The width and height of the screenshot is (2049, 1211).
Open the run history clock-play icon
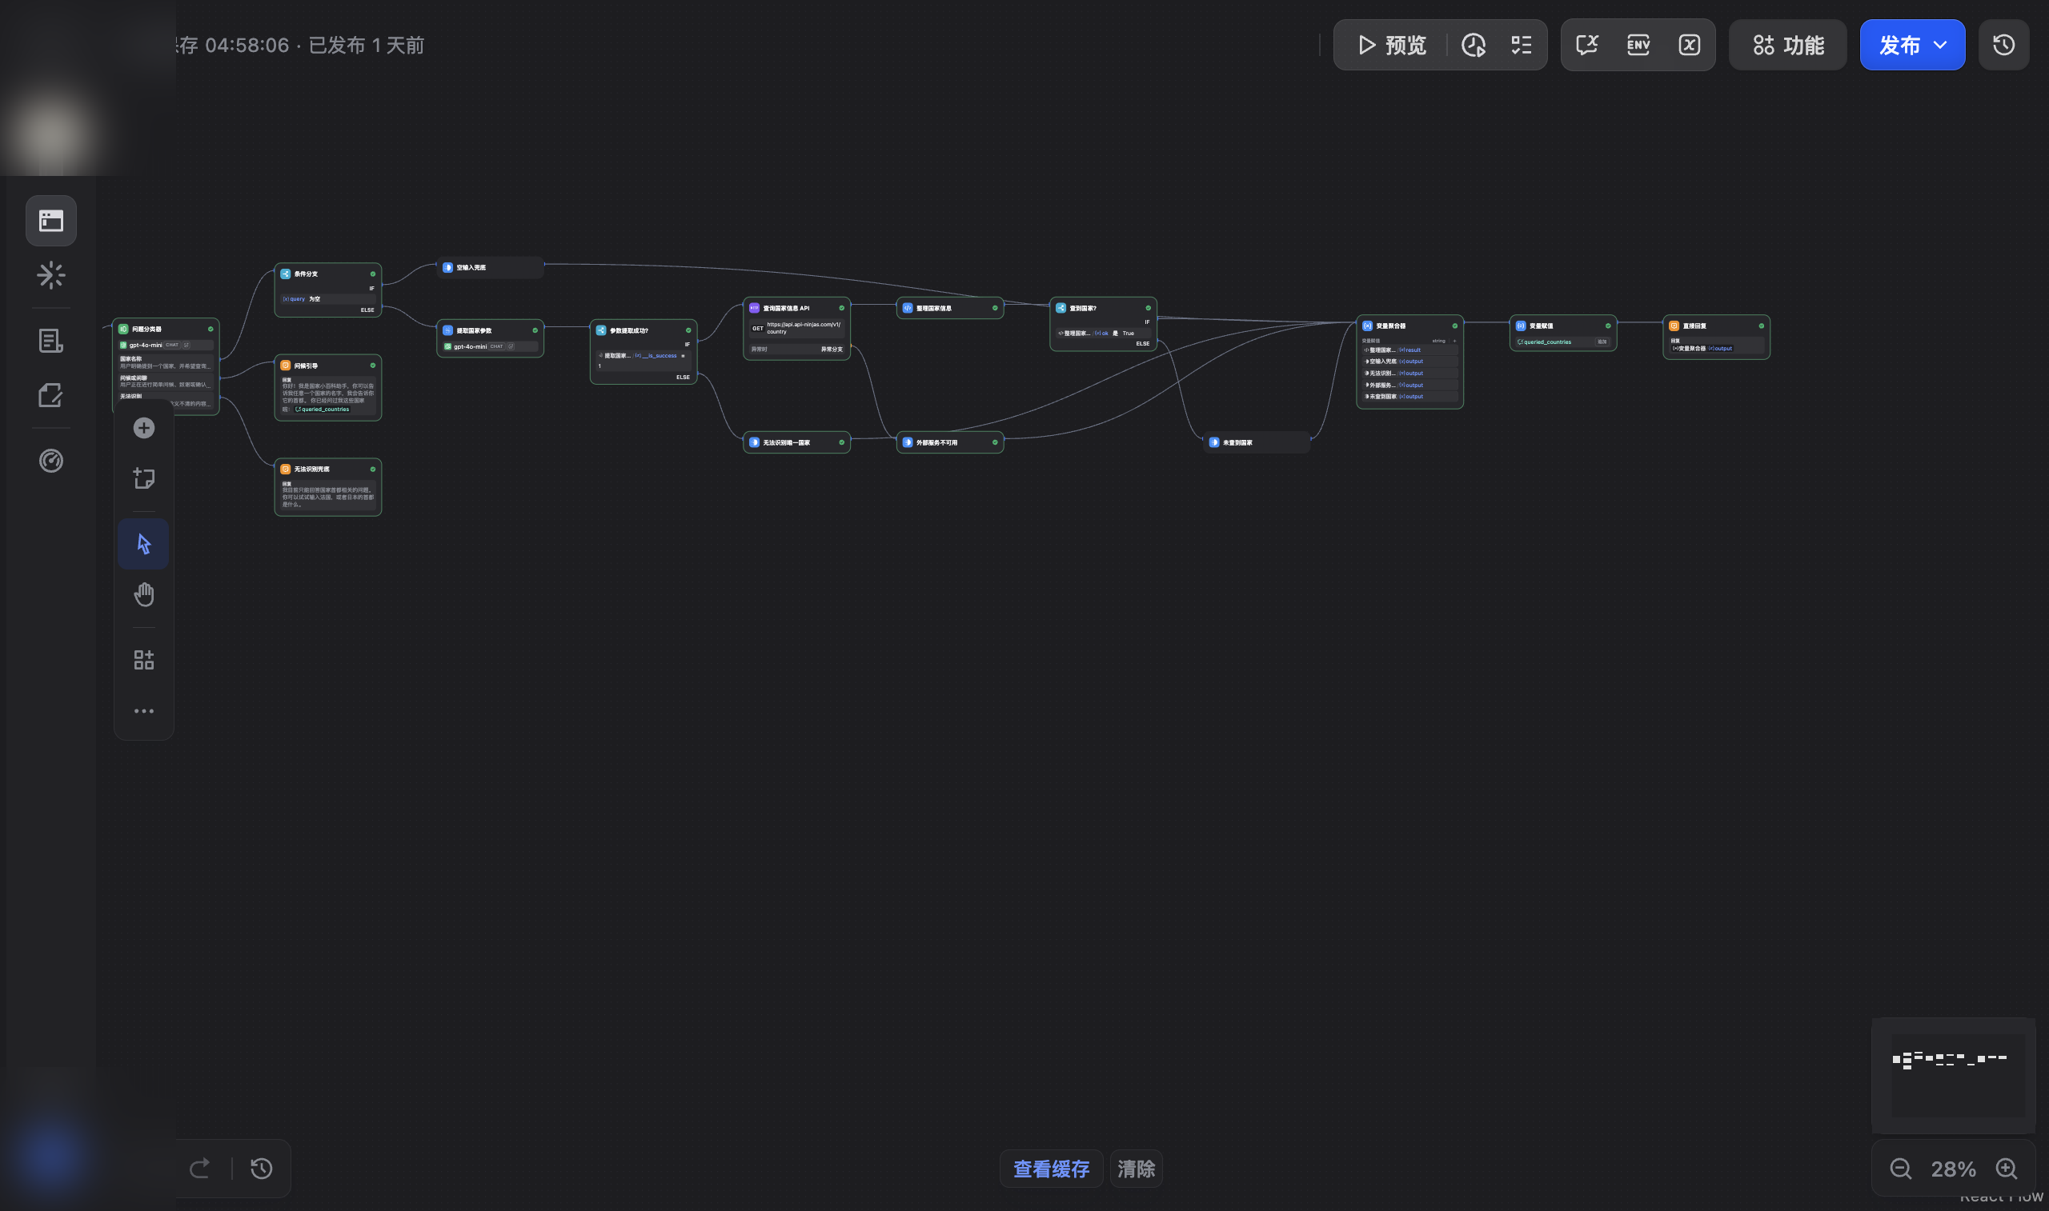tap(1474, 45)
